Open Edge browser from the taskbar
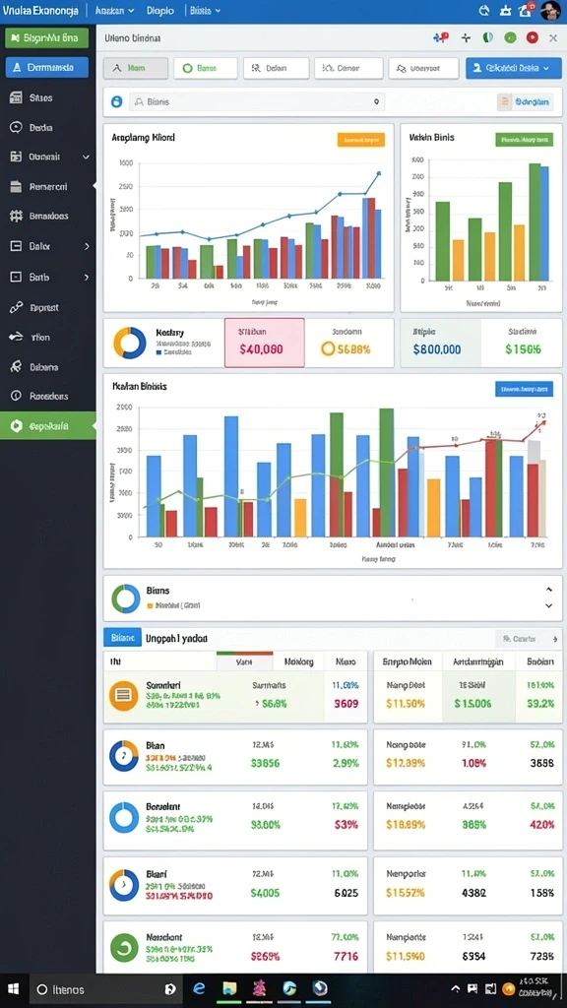The image size is (567, 1008). [199, 988]
